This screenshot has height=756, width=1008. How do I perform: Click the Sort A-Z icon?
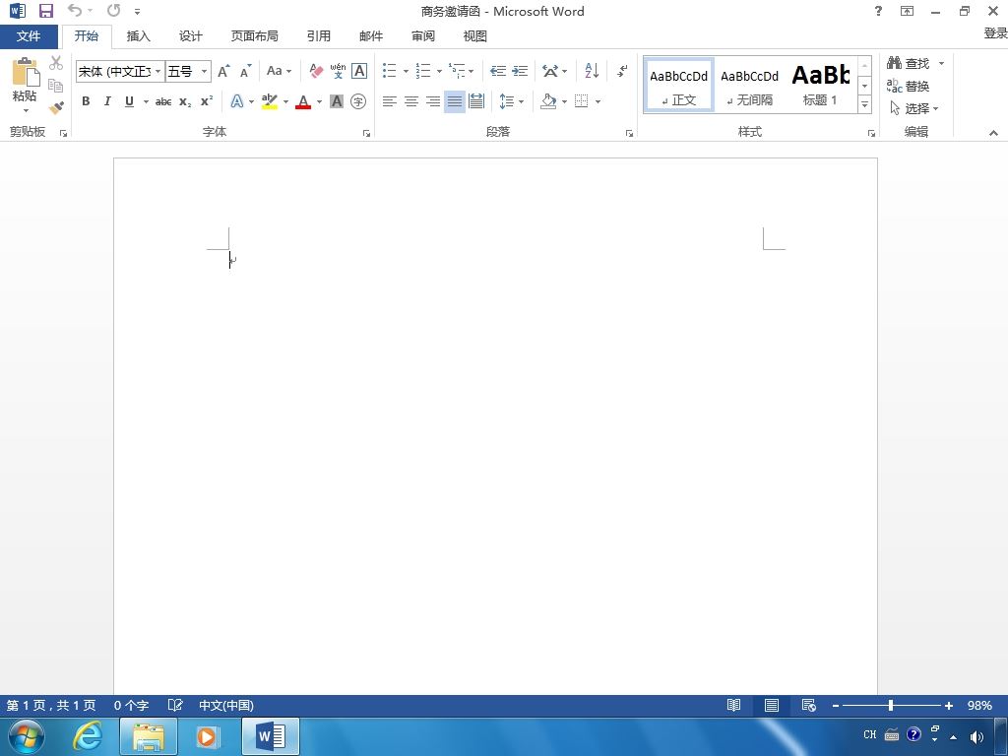pos(592,71)
